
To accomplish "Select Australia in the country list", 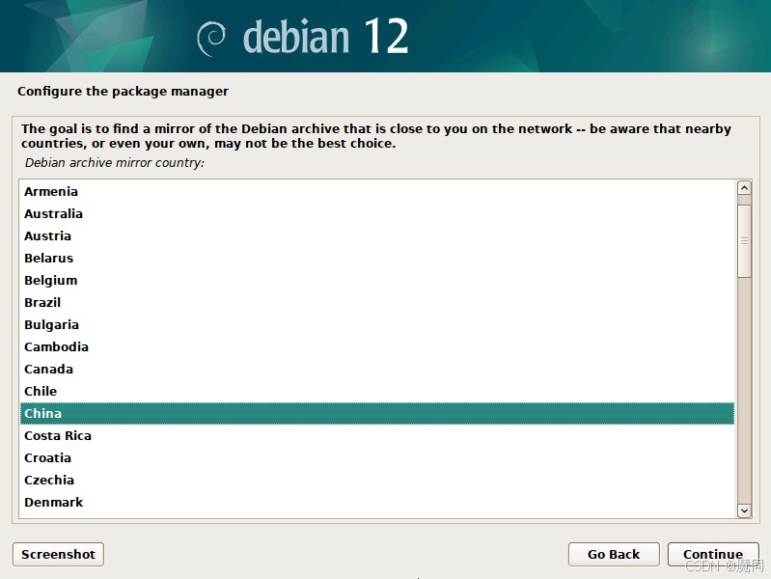I will click(x=377, y=213).
